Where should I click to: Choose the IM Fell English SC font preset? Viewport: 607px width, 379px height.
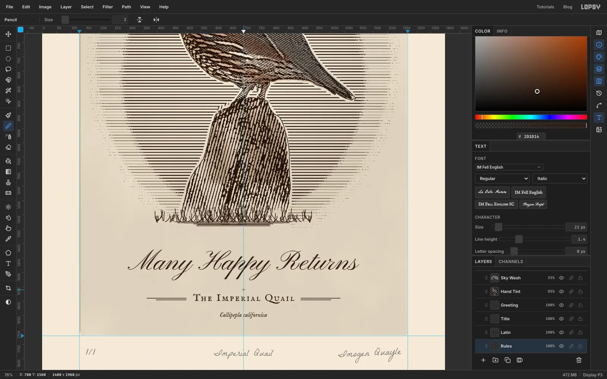[x=496, y=204]
